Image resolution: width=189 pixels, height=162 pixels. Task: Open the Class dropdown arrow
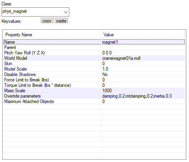pos(66,12)
